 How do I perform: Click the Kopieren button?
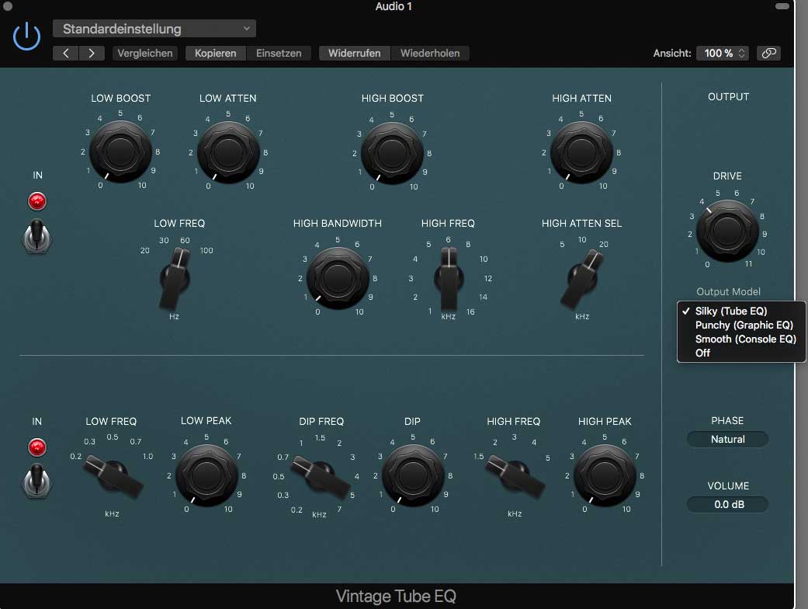[x=215, y=54]
